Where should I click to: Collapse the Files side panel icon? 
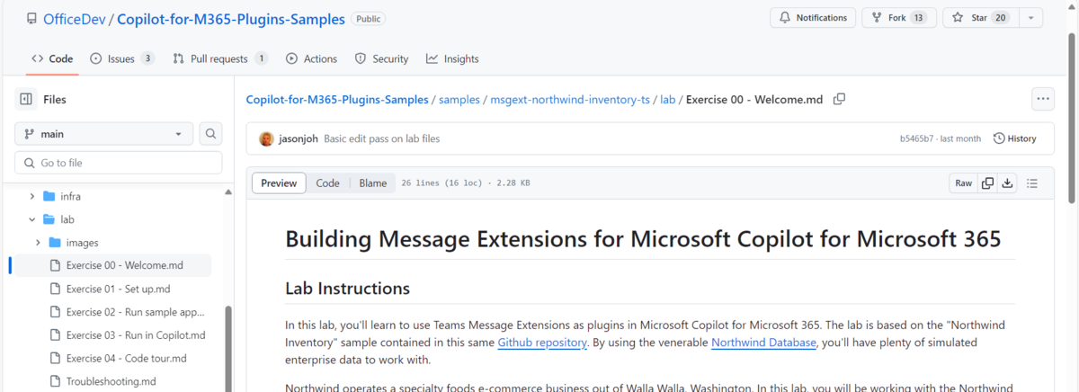(x=26, y=99)
